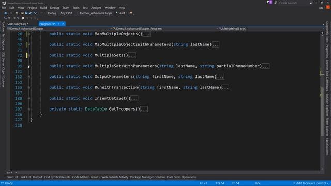This screenshot has height=186, width=331.
Task: Open the Team Explorer side tab
Action: pyautogui.click(x=327, y=127)
